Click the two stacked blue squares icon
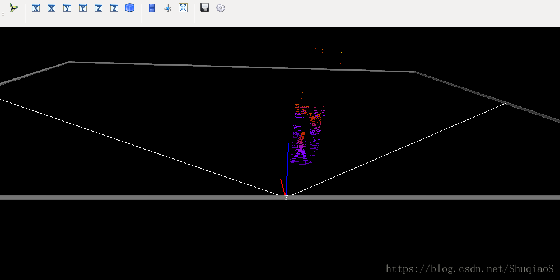 [152, 8]
